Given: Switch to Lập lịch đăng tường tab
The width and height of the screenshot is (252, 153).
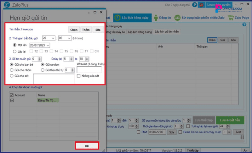Looking at the screenshot, I should pyautogui.click(x=140, y=32).
